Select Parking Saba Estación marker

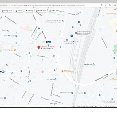click(67, 40)
